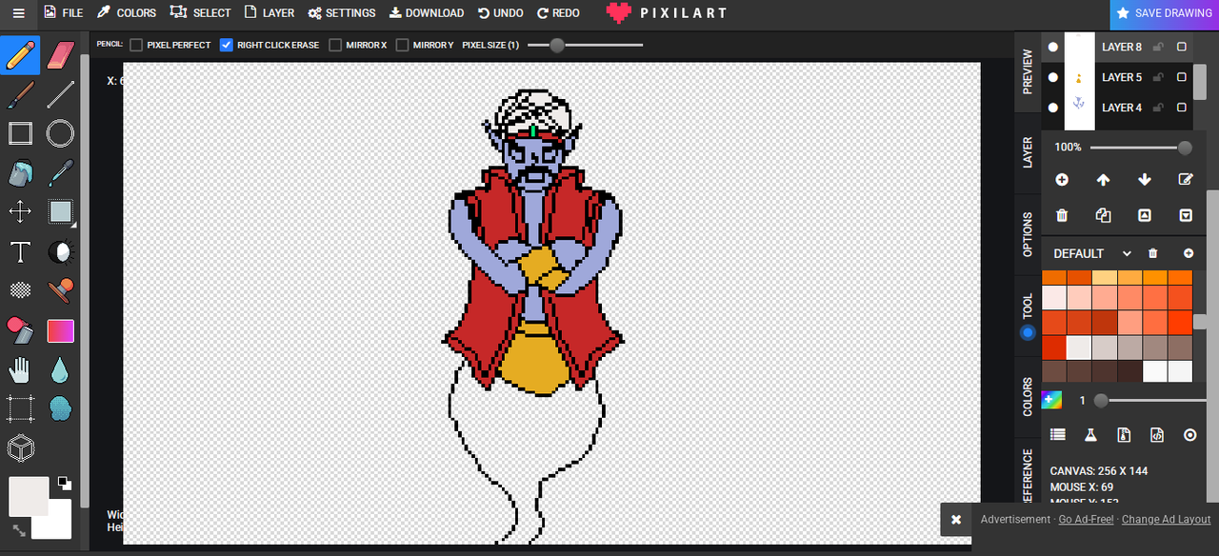
Task: Select the Square shape tool
Action: [x=20, y=133]
